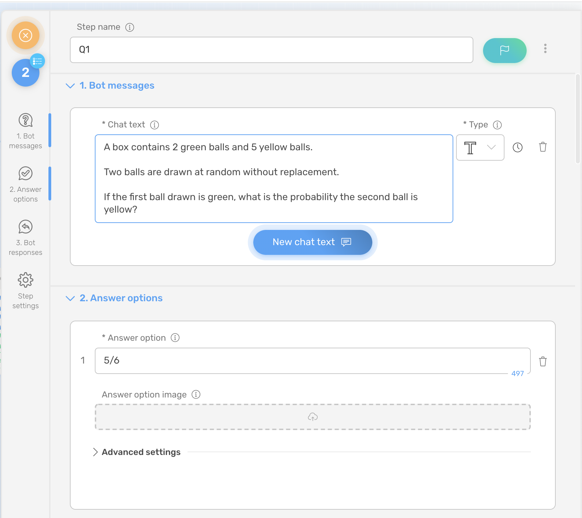Click the info icon beside Step name
Viewport: 582px width, 518px height.
pyautogui.click(x=129, y=27)
